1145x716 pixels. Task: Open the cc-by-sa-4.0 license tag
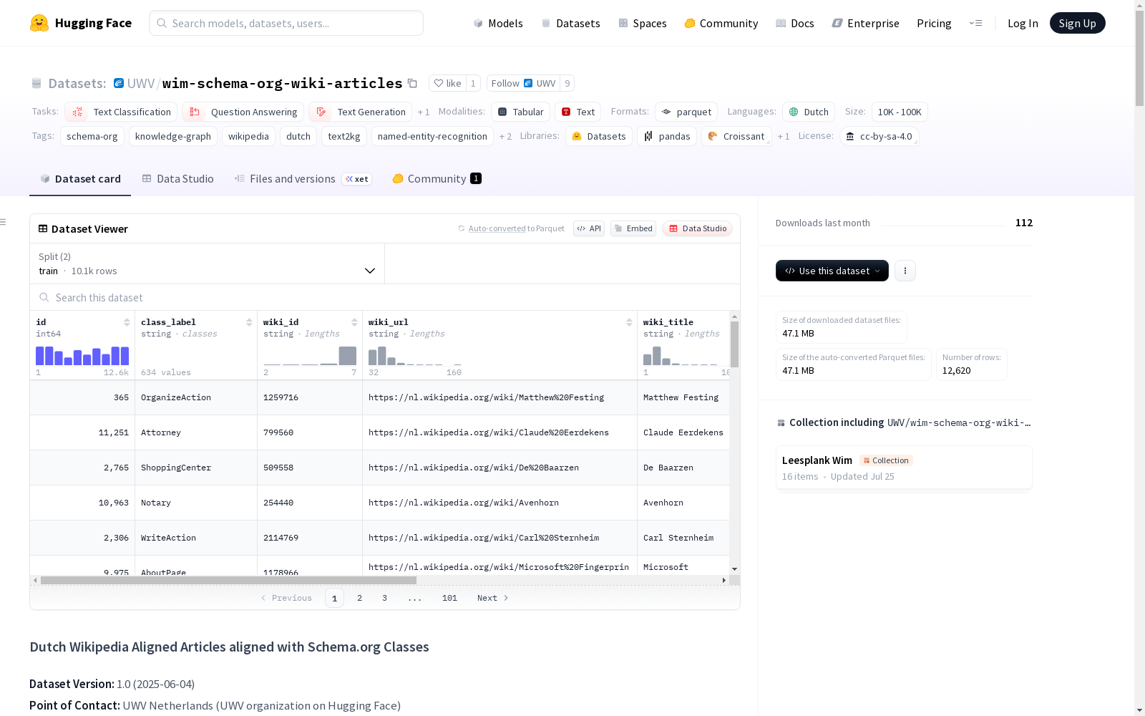pyautogui.click(x=879, y=136)
